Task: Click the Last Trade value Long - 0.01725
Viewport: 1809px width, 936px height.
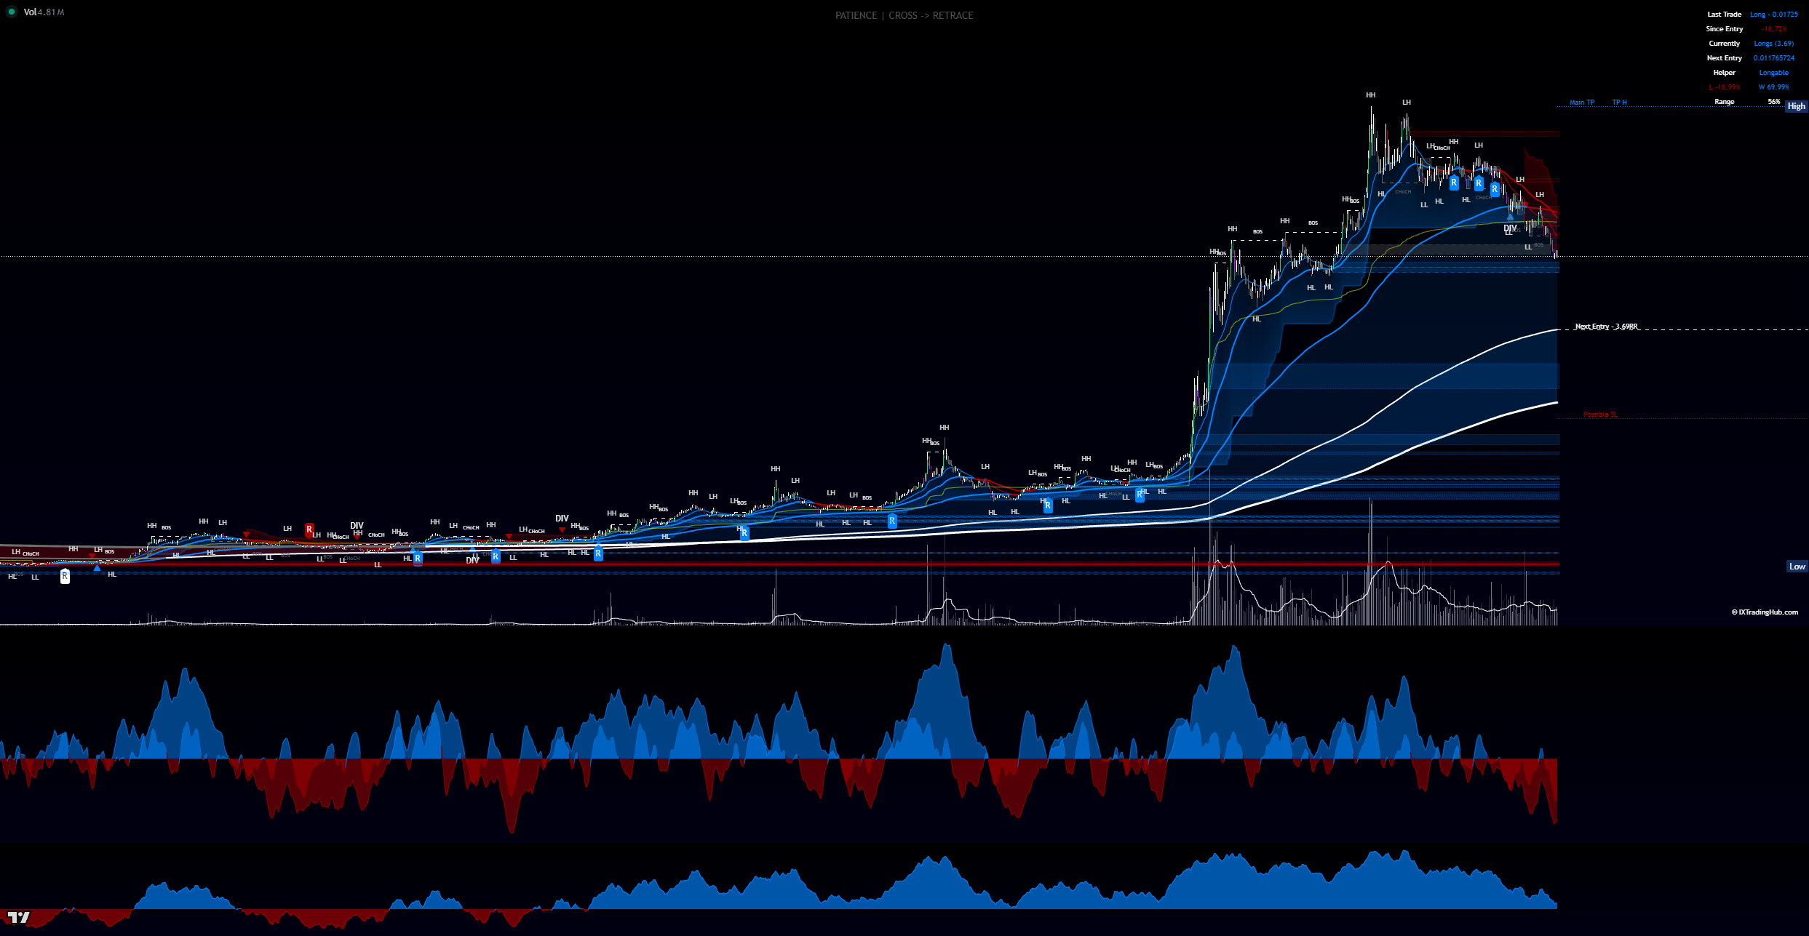Action: click(1773, 15)
